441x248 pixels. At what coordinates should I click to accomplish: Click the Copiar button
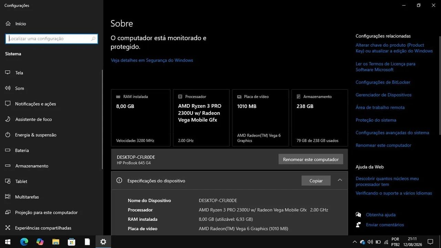316,181
